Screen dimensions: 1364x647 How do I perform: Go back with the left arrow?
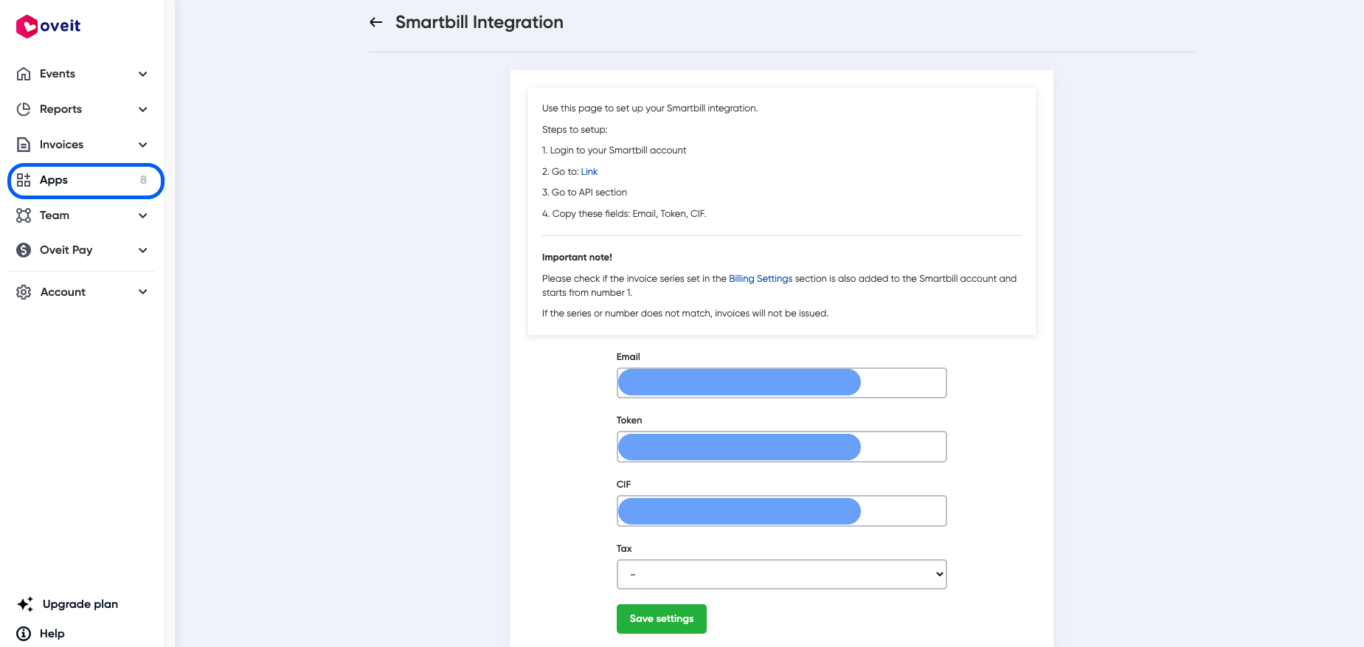375,22
